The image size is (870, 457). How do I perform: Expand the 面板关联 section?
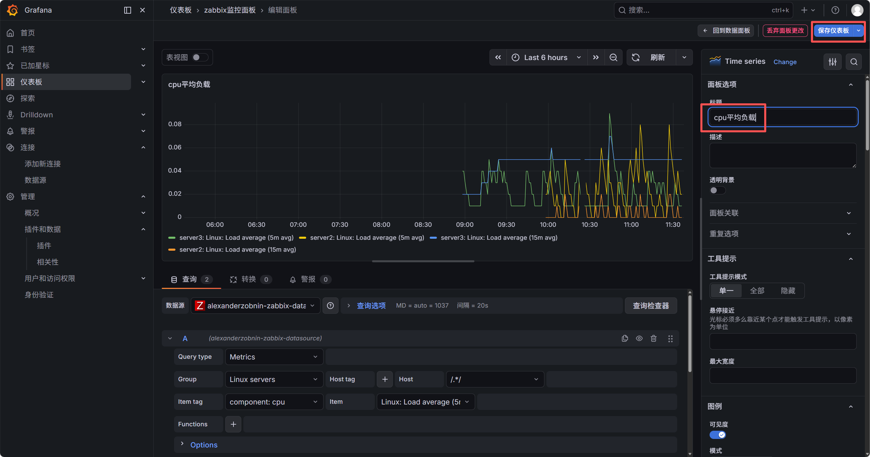(x=782, y=213)
